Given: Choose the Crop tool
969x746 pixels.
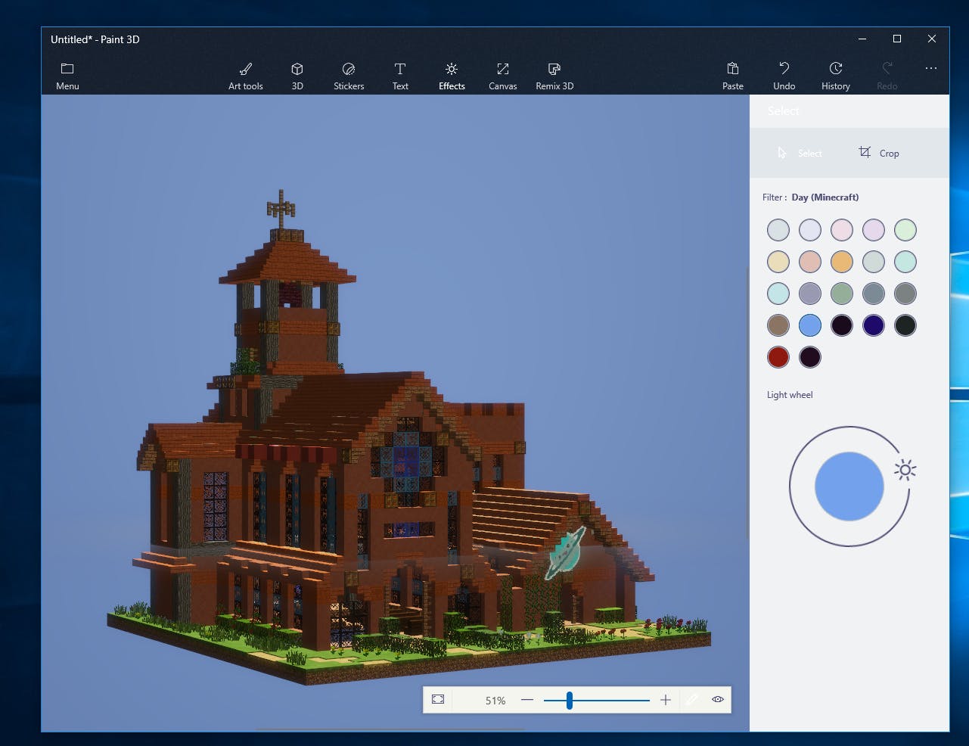Looking at the screenshot, I should click(879, 153).
